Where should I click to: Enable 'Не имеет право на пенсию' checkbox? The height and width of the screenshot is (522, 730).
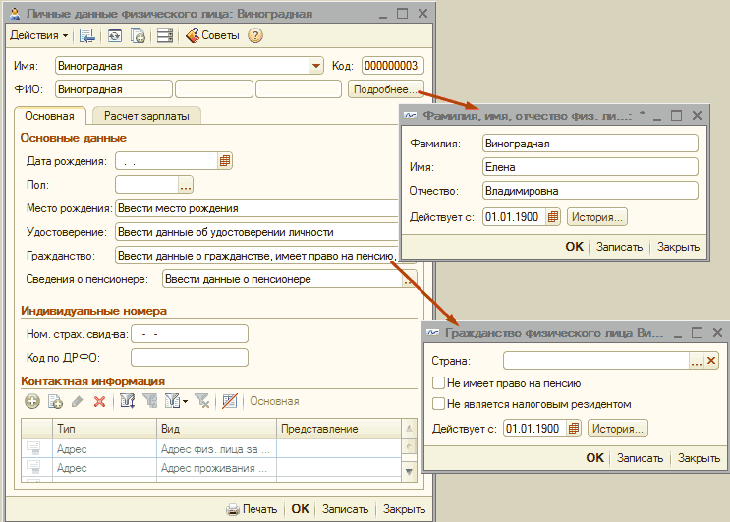coord(438,384)
